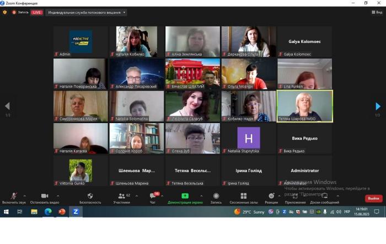Select Тетяна Шарова's highlighted video tile
Screen dimensions: 386x244
[x=305, y=105]
